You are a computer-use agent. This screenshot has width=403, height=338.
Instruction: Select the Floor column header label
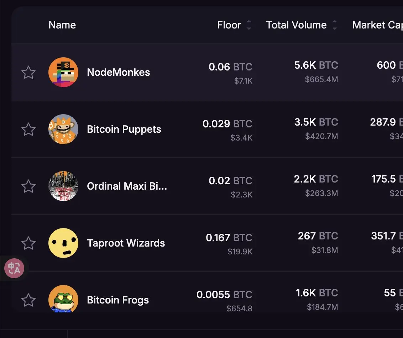point(229,25)
